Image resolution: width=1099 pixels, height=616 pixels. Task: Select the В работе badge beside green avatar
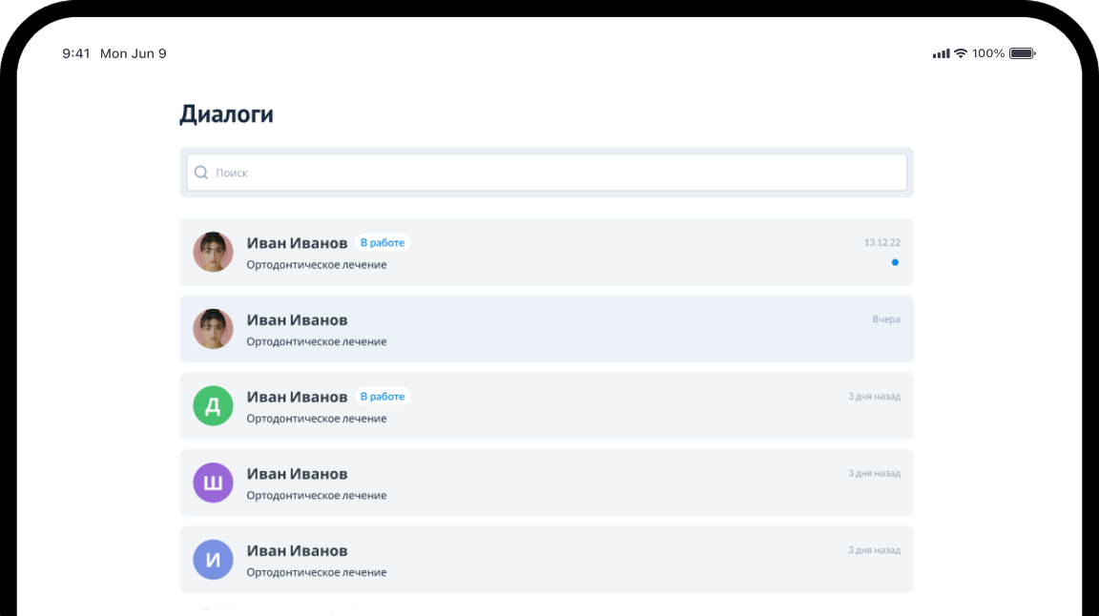(x=383, y=397)
